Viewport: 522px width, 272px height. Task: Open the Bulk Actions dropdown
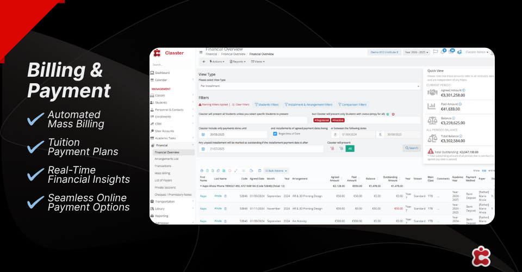276,171
